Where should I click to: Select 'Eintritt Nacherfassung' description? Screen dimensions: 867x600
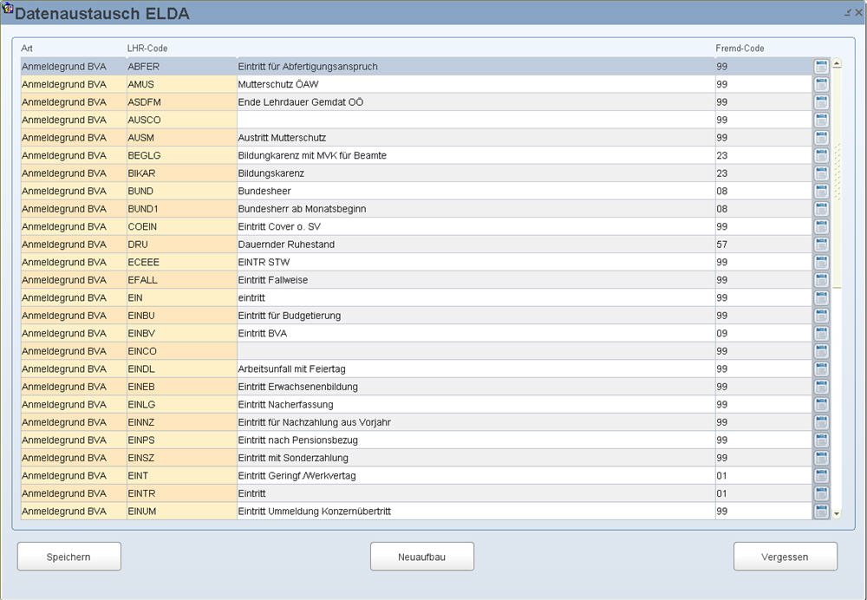tap(475, 404)
